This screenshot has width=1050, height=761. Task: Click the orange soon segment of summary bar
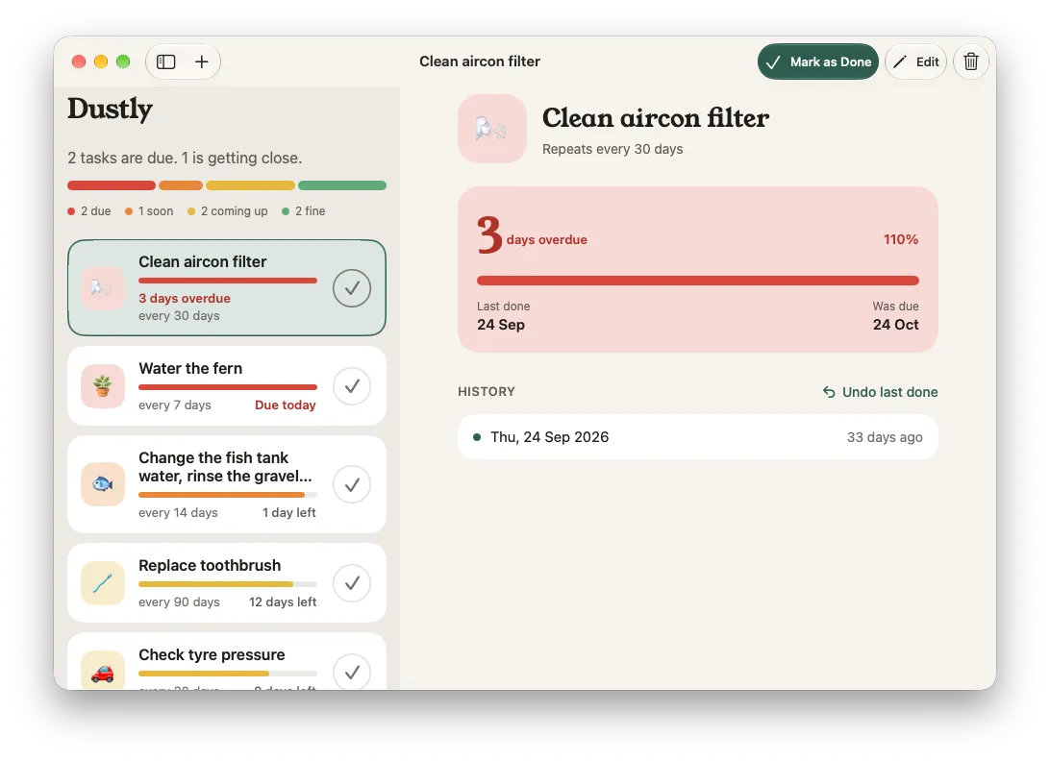point(181,185)
